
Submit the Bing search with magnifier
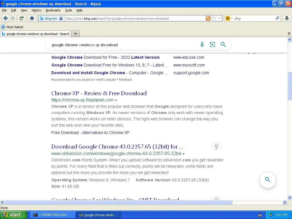pyautogui.click(x=223, y=44)
